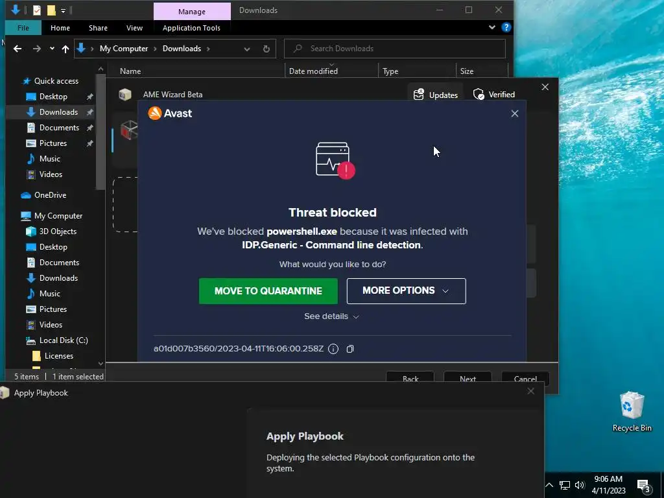Click My Computer in the address path
Image resolution: width=664 pixels, height=498 pixels.
click(124, 49)
